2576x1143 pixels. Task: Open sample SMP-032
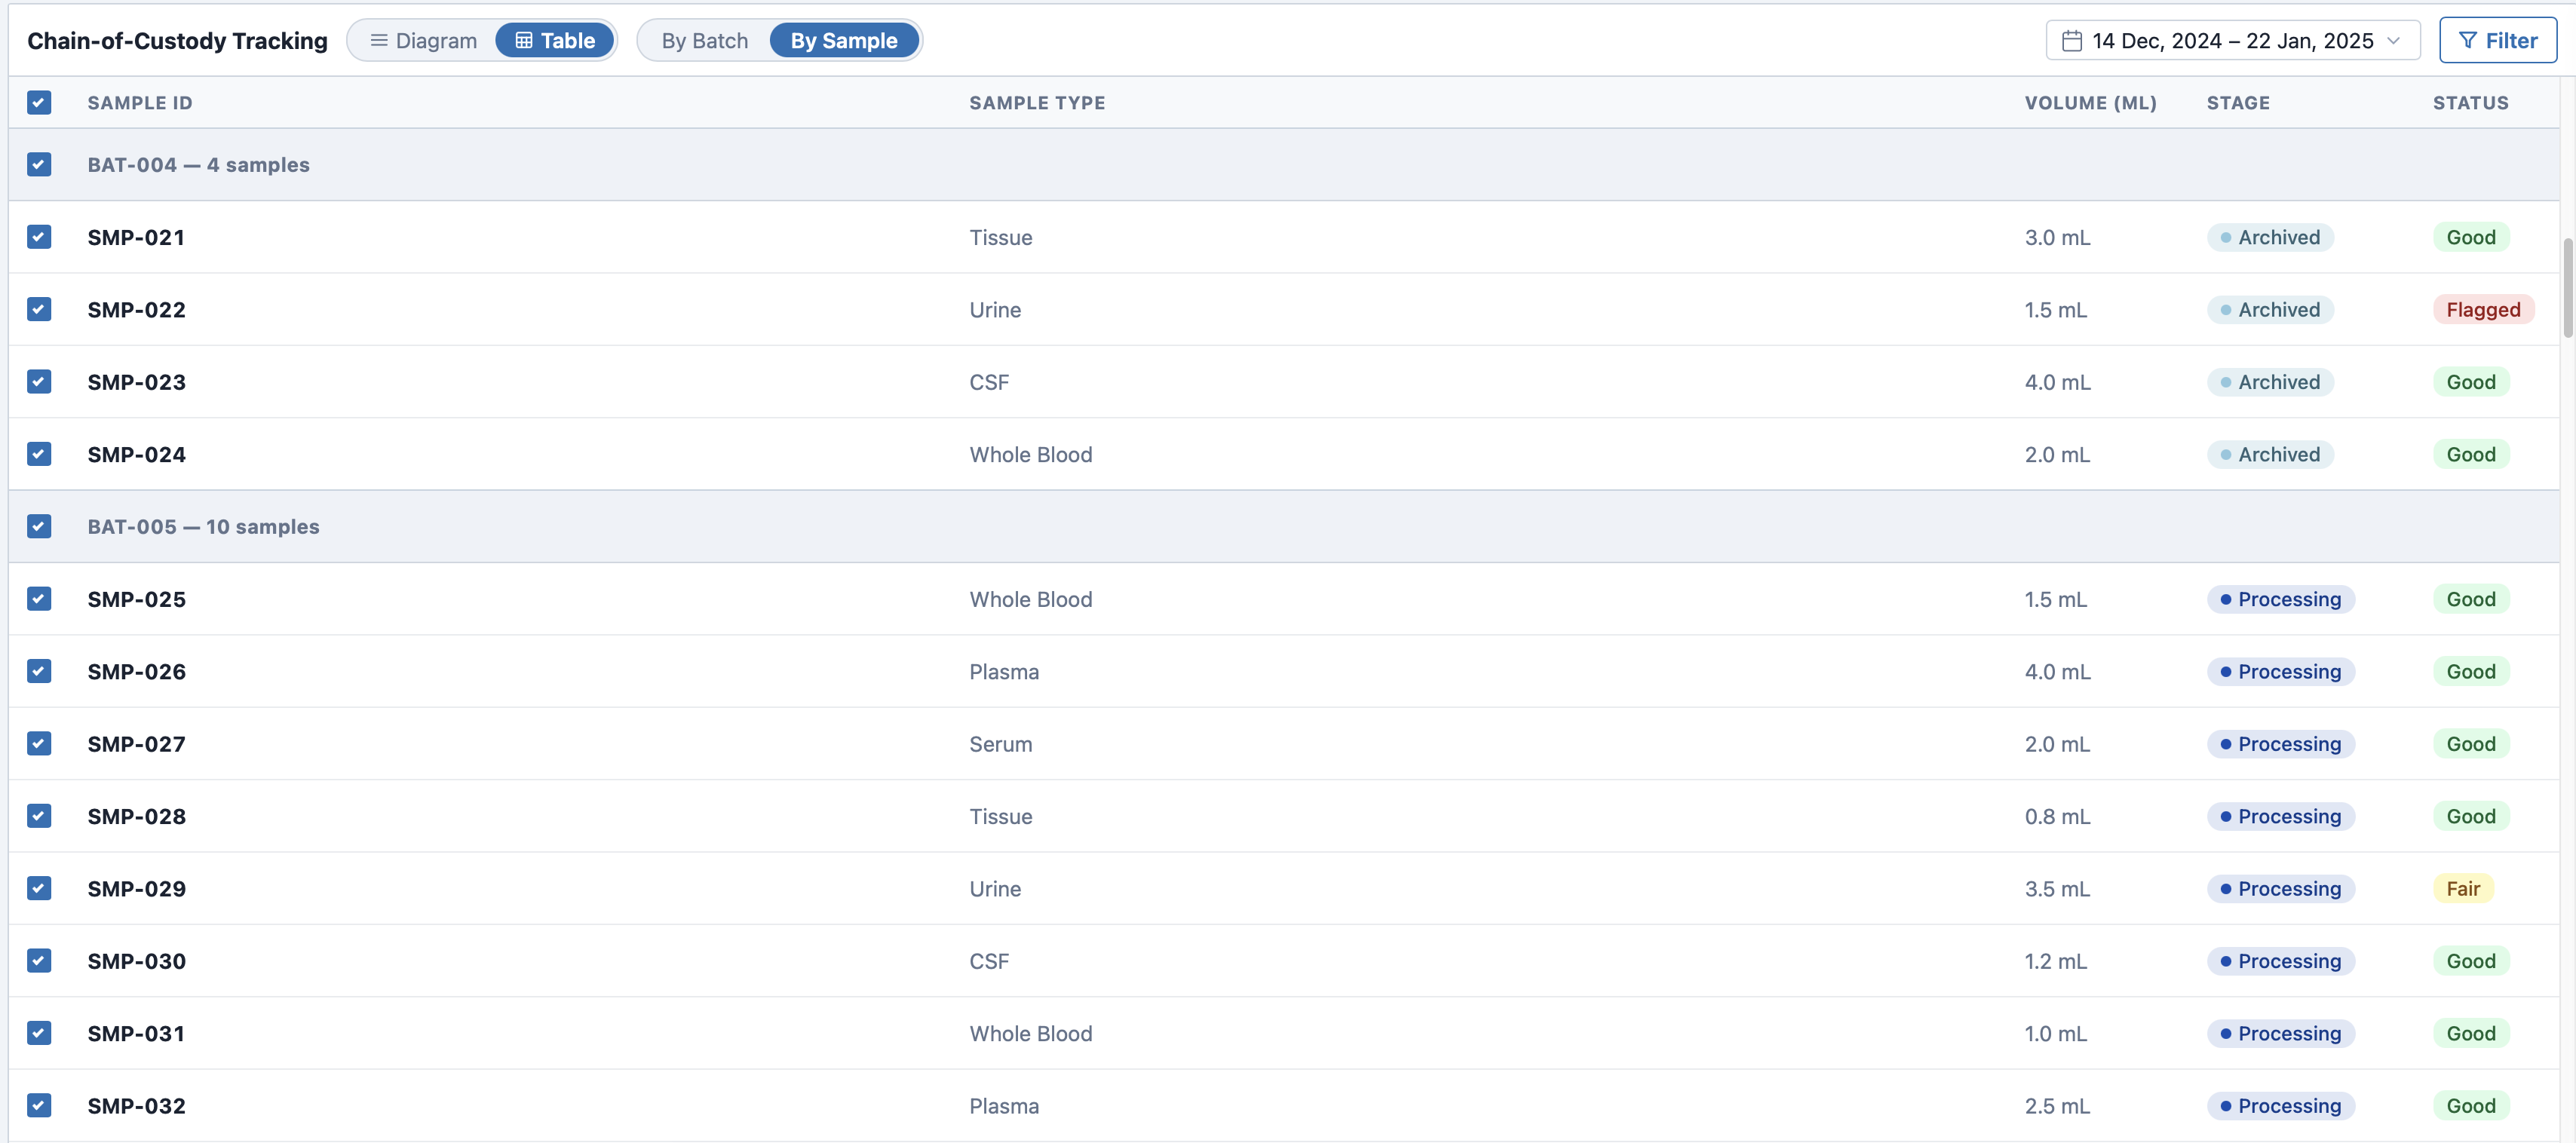pos(136,1105)
